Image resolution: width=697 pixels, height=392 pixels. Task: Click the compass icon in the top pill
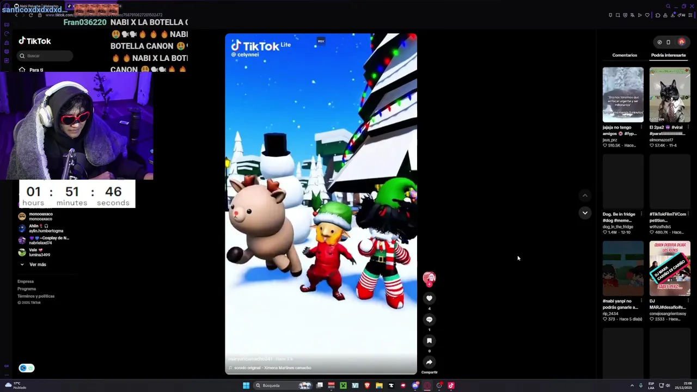click(x=659, y=42)
